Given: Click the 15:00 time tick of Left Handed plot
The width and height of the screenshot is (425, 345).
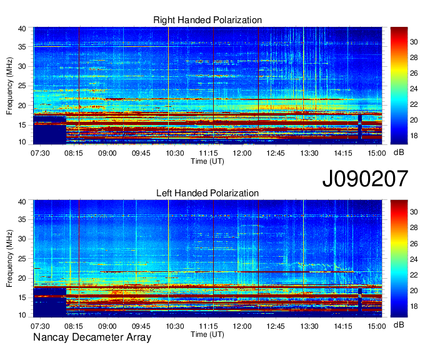Looking at the screenshot, I should coord(376,326).
